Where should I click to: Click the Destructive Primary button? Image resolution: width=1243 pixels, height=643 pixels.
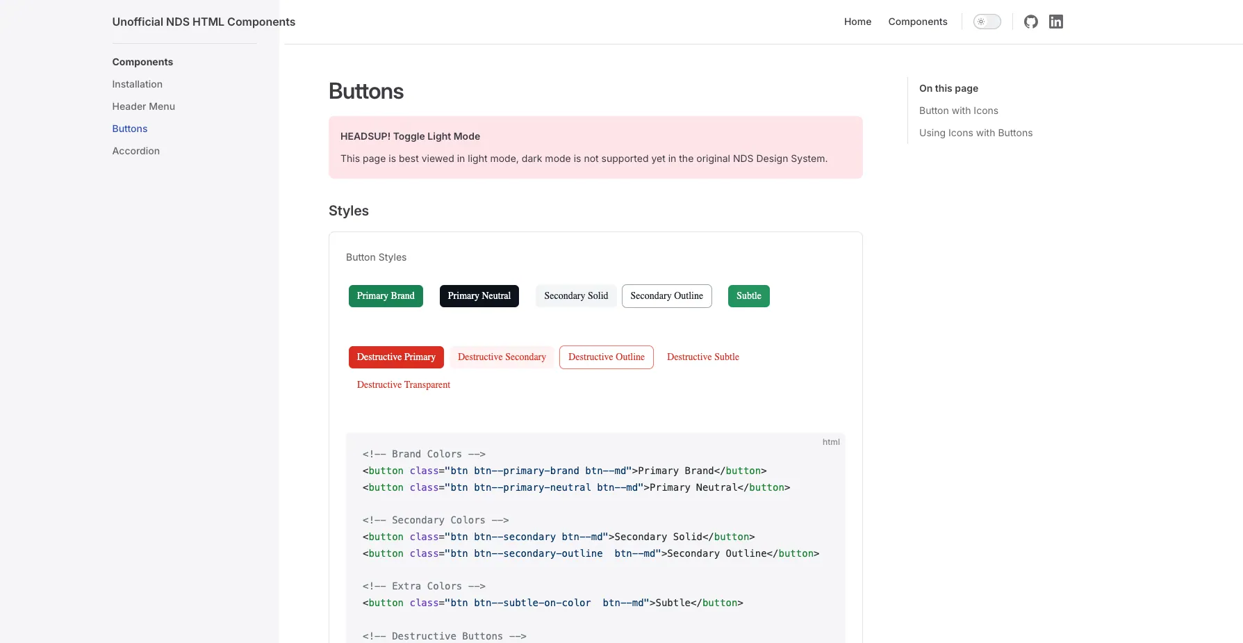[x=396, y=357]
